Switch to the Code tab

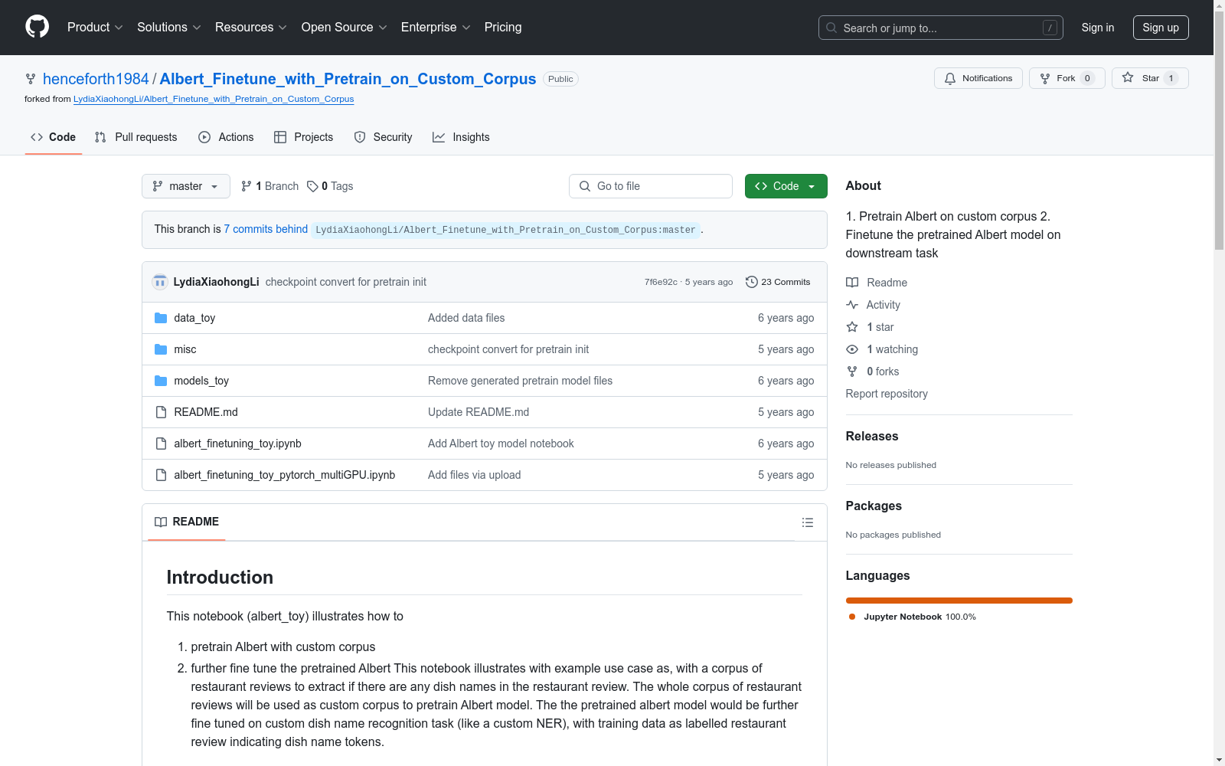54,137
